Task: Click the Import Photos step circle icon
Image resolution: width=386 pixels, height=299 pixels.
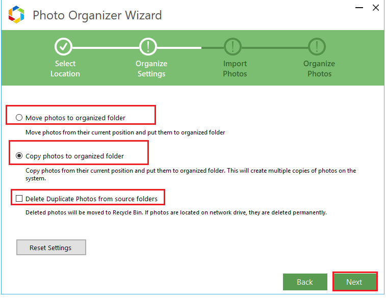Action: 233,47
